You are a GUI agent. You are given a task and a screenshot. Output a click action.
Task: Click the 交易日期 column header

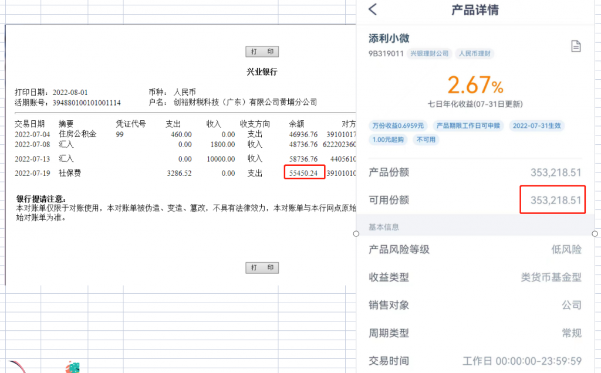[29, 124]
